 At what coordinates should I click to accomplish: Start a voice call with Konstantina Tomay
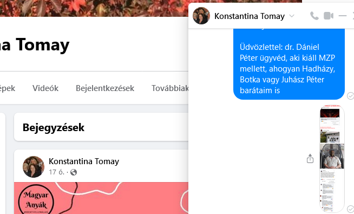tap(314, 16)
